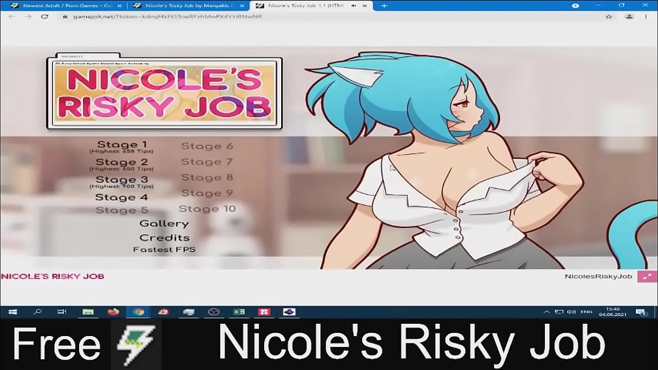This screenshot has width=658, height=370.
Task: Start Stage 3
Action: (x=122, y=180)
